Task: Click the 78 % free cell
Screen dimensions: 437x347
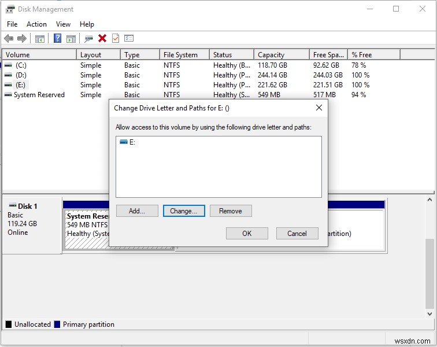Action: (359, 65)
